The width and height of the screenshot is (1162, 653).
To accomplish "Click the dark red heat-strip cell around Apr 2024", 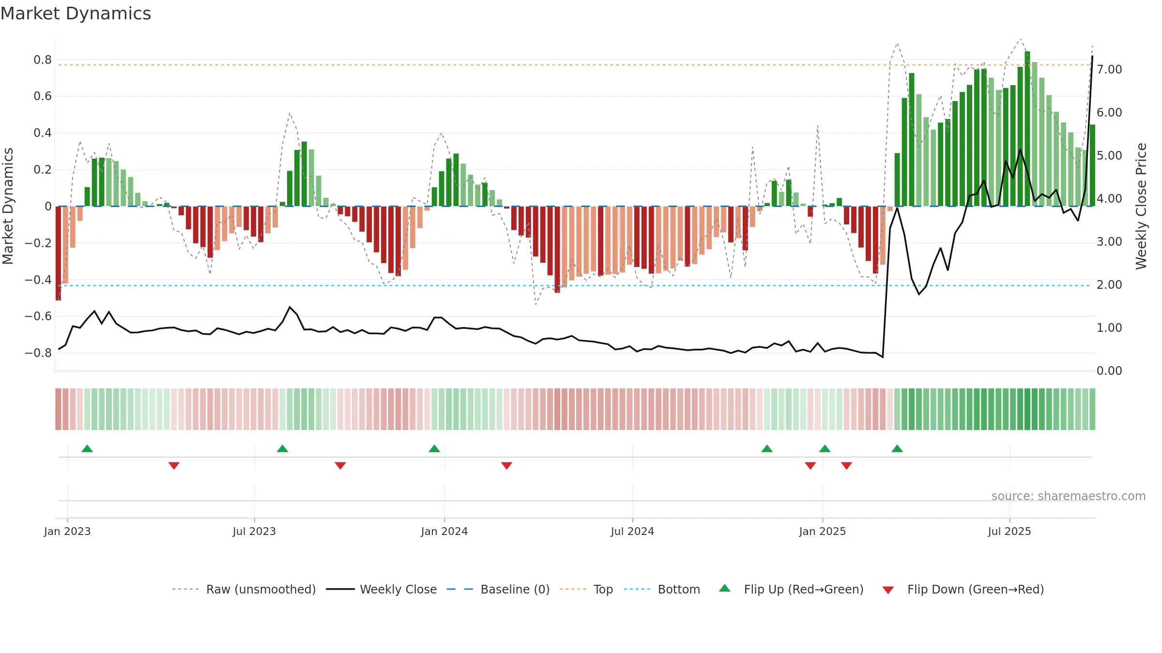I will click(x=557, y=409).
